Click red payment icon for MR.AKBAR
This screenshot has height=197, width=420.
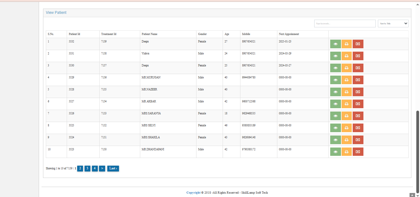tap(358, 104)
